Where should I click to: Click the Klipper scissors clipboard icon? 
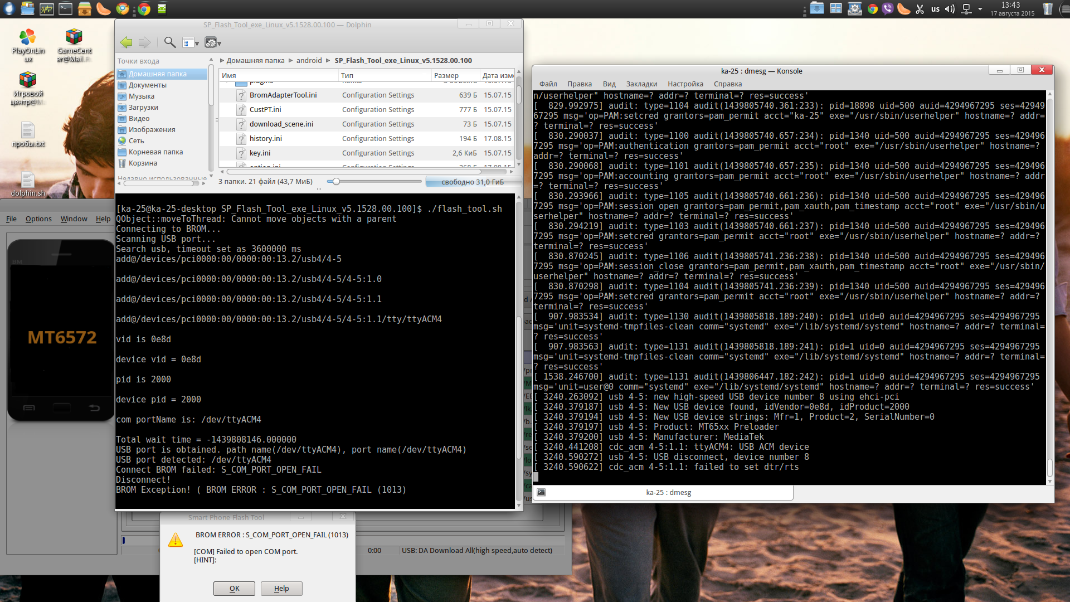(920, 9)
